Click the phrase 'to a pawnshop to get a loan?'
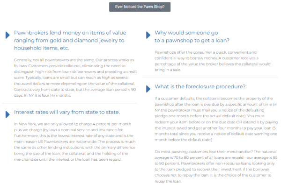This screenshot has height=185, width=281. coord(192,40)
